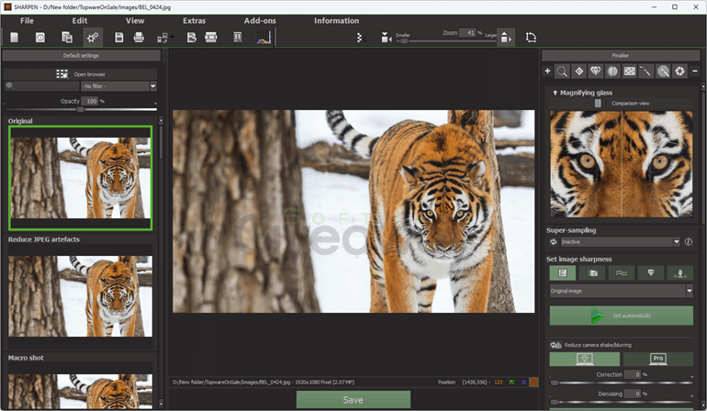Open the Information menu
Screen dimensions: 707x411
click(336, 21)
